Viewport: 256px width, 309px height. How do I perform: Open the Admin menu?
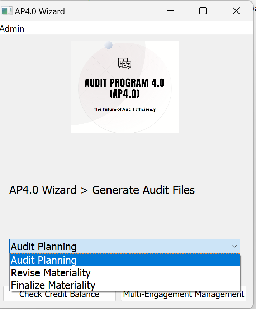pyautogui.click(x=12, y=28)
